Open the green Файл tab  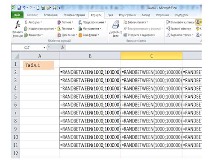18,15
